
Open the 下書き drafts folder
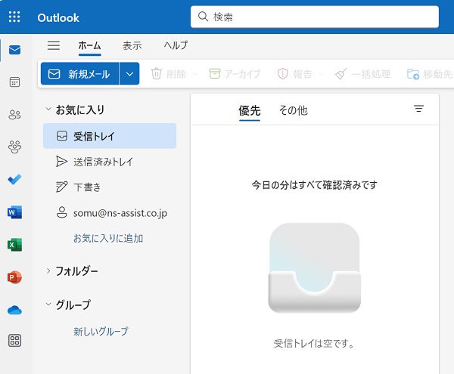[x=110, y=187]
